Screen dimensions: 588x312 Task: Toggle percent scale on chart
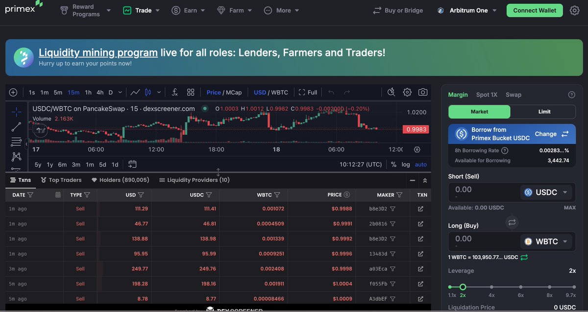click(393, 165)
